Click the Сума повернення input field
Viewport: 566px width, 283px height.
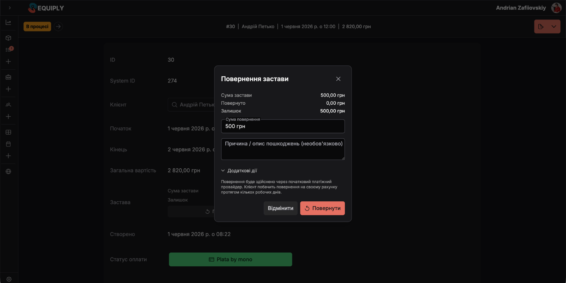[283, 126]
